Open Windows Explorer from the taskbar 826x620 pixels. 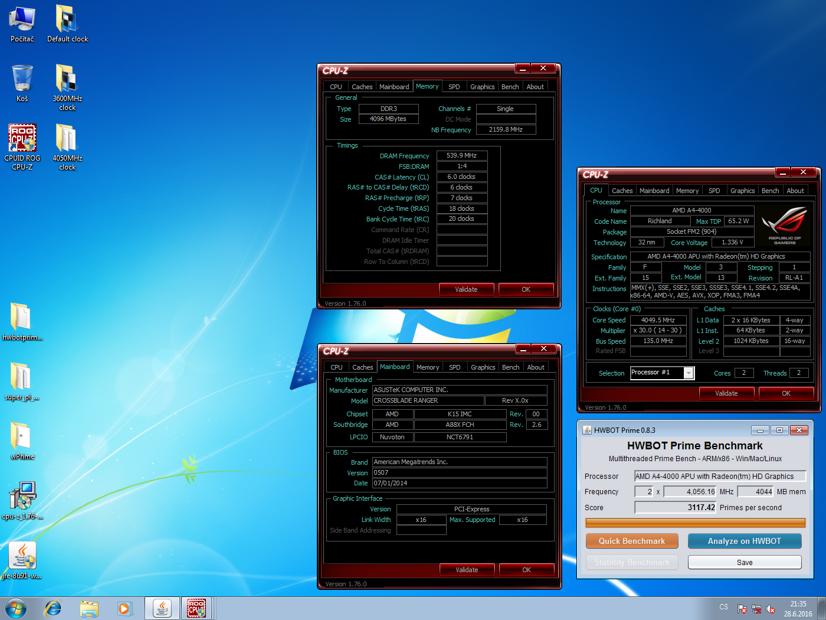click(x=89, y=608)
